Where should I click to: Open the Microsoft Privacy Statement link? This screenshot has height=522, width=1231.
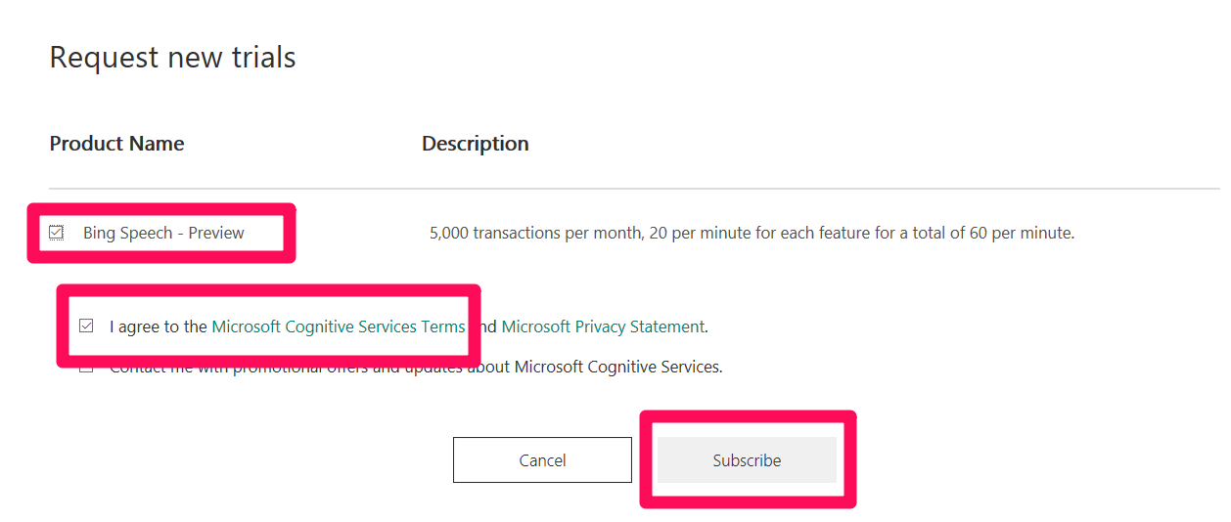tap(603, 326)
